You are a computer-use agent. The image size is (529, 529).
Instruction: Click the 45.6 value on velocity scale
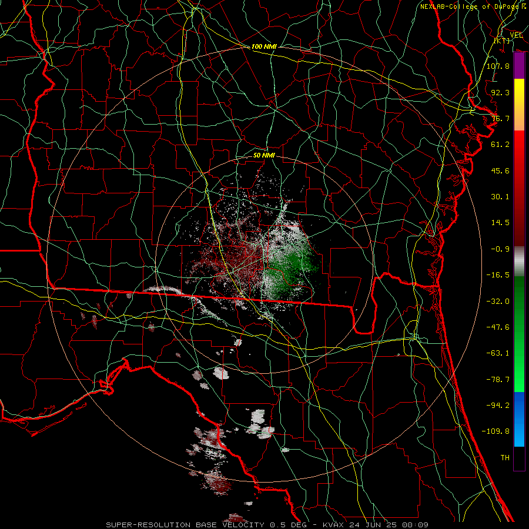pyautogui.click(x=500, y=170)
